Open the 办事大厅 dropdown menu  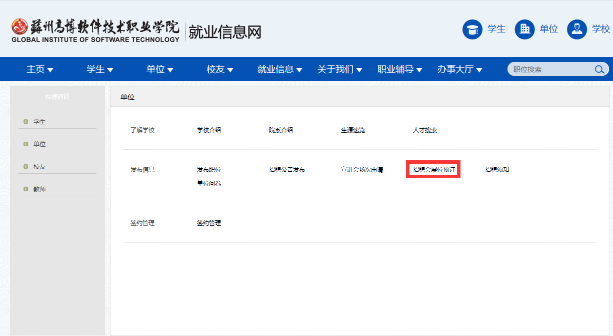click(x=459, y=69)
